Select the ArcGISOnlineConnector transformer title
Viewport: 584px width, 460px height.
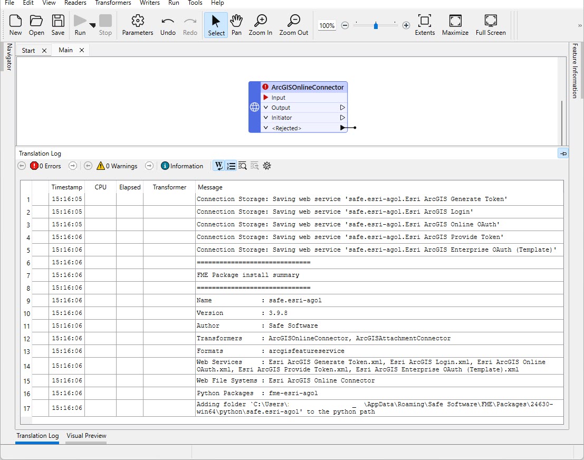pos(307,87)
